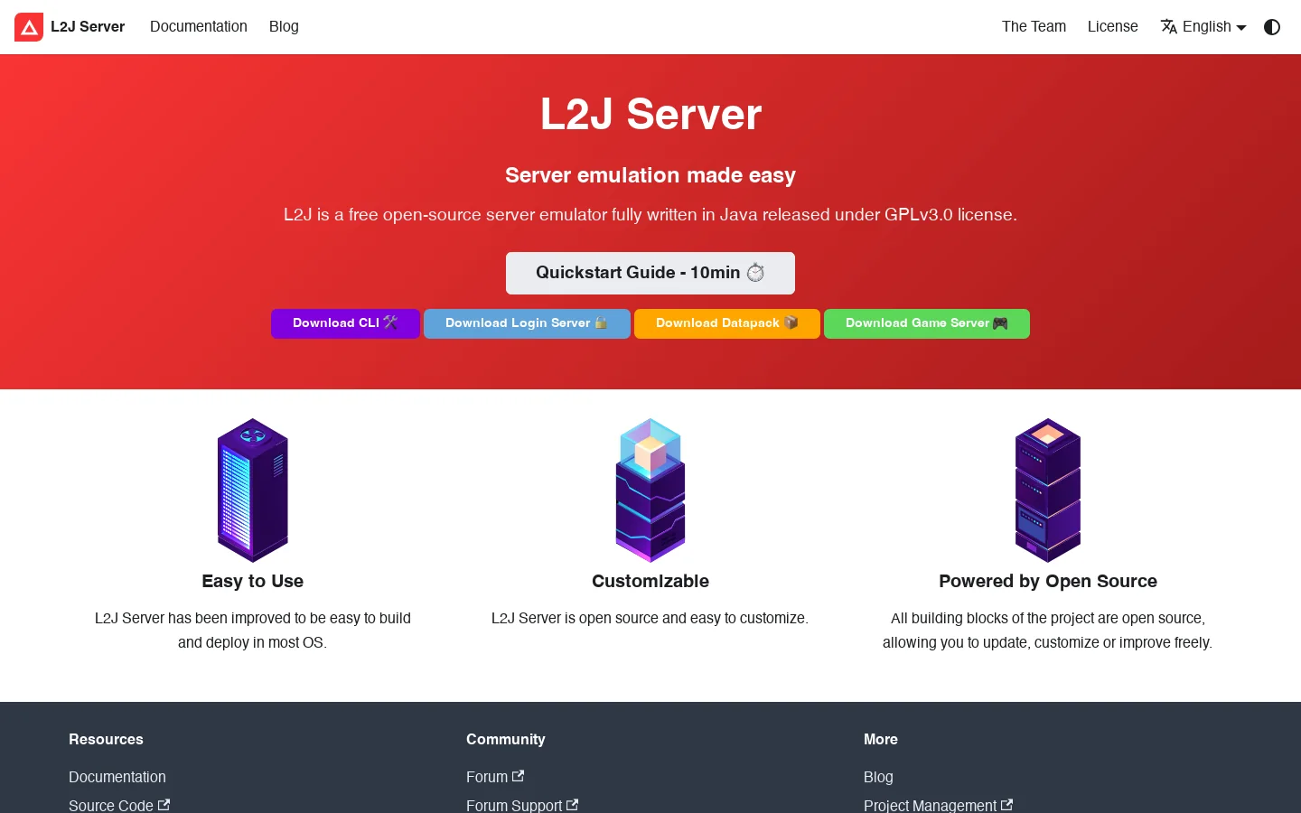Click the Server emulation made easy tagline

tap(650, 175)
